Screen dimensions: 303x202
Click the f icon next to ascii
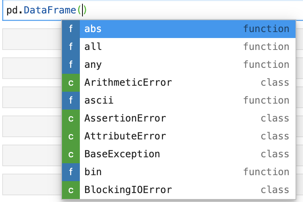coord(71,101)
